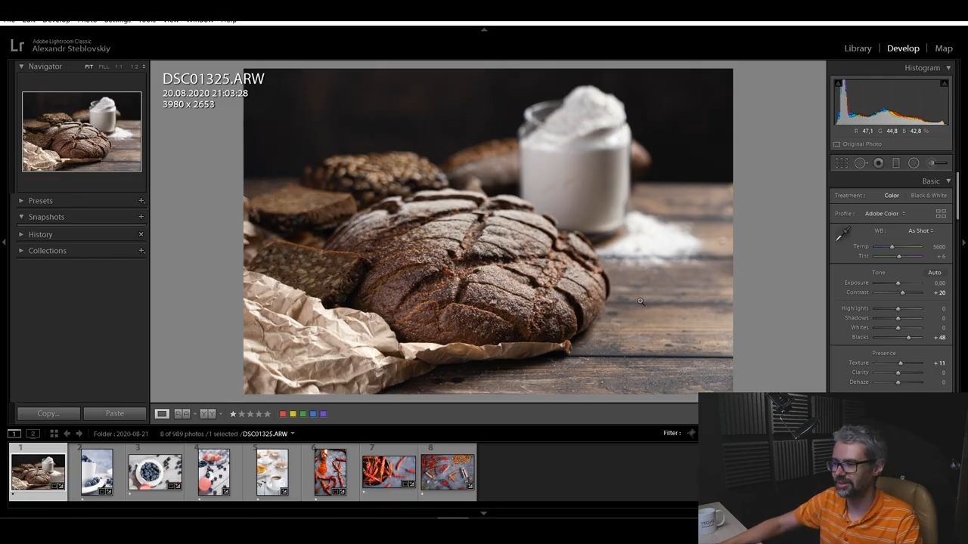
Task: Enable the Original Photo checkbox
Action: 836,144
